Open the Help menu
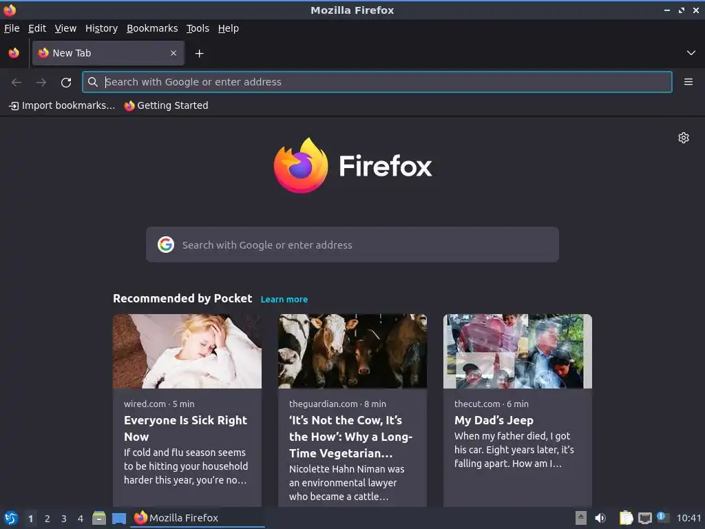Image resolution: width=705 pixels, height=529 pixels. click(229, 28)
